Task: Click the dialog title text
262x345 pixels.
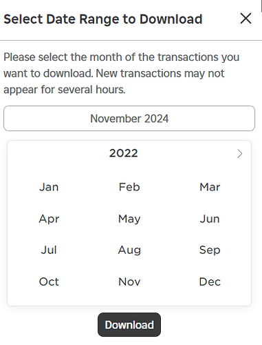Action: (103, 19)
